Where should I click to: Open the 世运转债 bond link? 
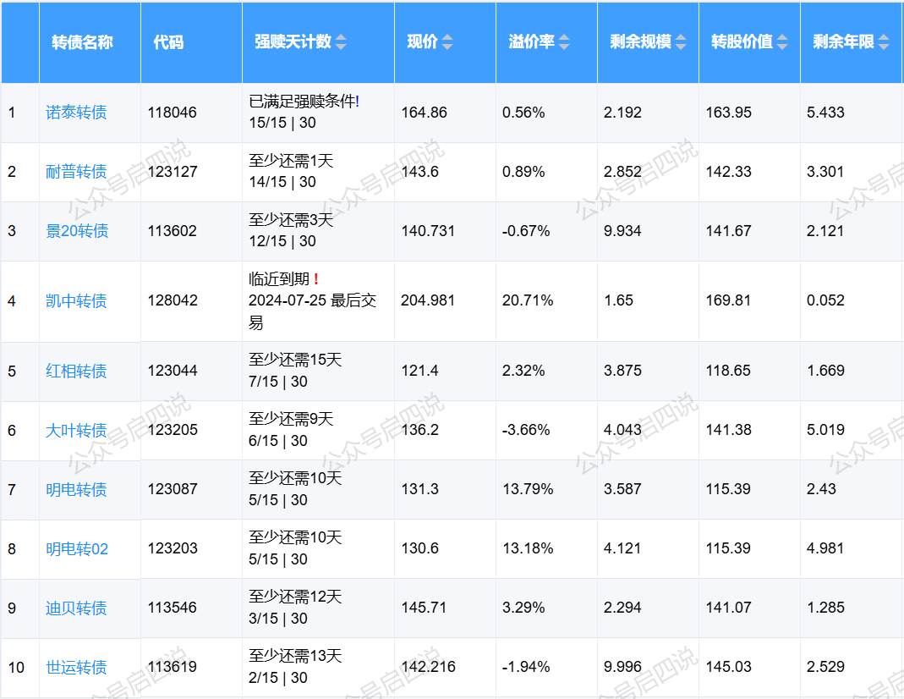pyautogui.click(x=76, y=668)
